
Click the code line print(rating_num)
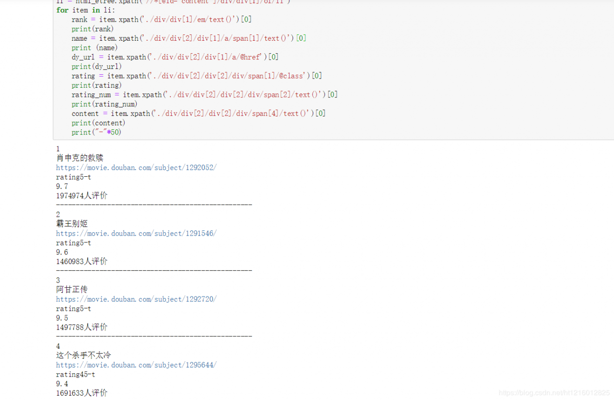(x=105, y=104)
